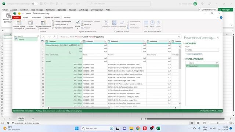Select Column2 header
Viewport: 235px width, 132px height.
tap(95, 41)
